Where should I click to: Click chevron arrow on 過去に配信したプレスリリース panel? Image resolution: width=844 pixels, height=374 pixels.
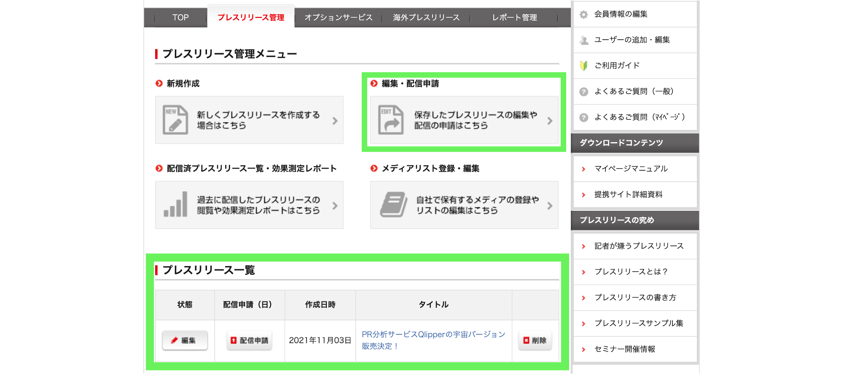tap(335, 206)
